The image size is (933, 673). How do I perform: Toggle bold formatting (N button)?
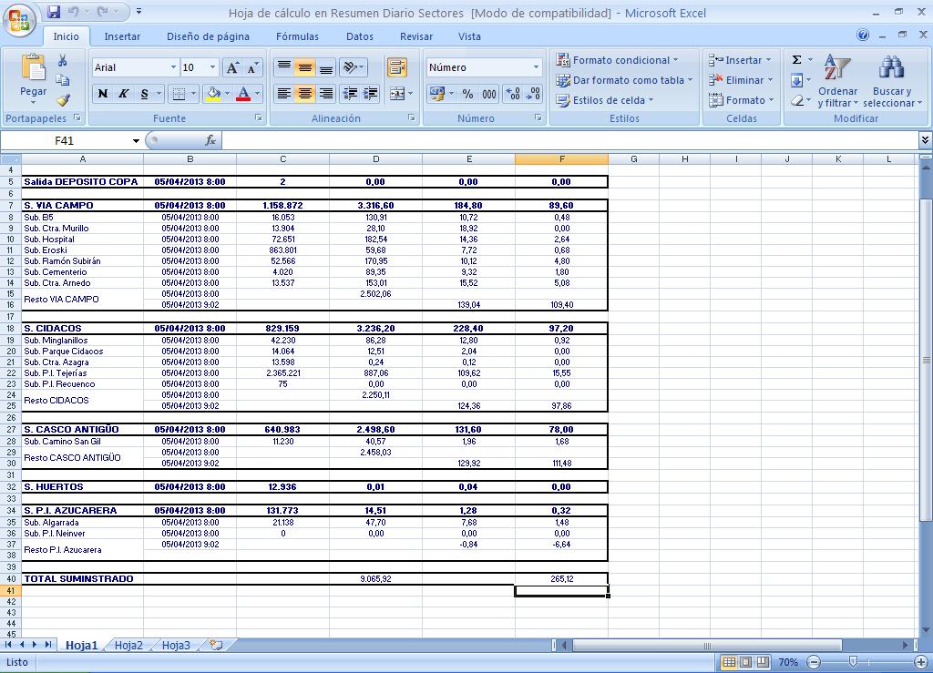pyautogui.click(x=102, y=94)
